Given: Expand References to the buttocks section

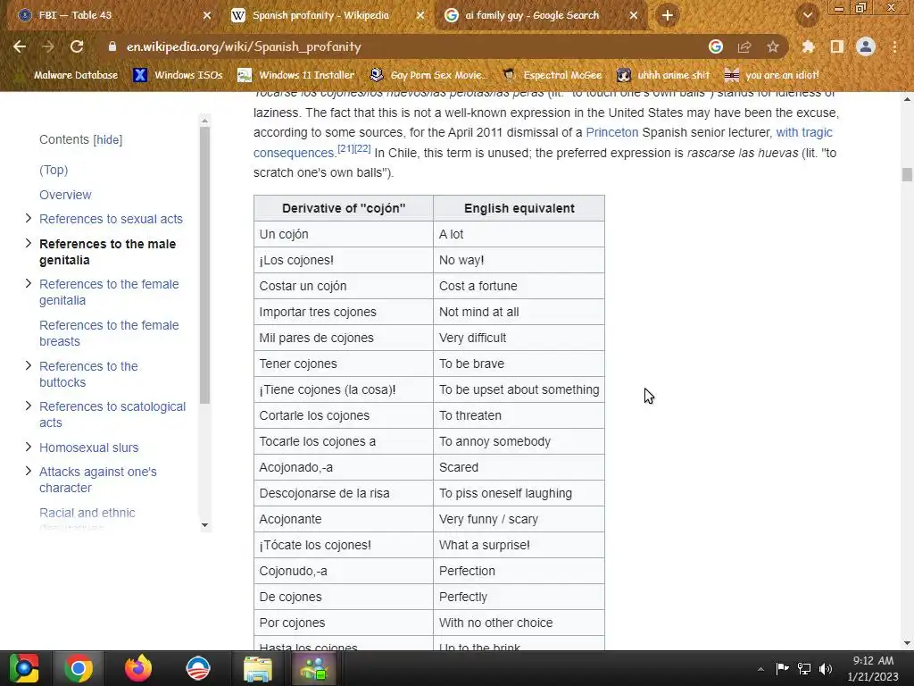Looking at the screenshot, I should coord(28,365).
